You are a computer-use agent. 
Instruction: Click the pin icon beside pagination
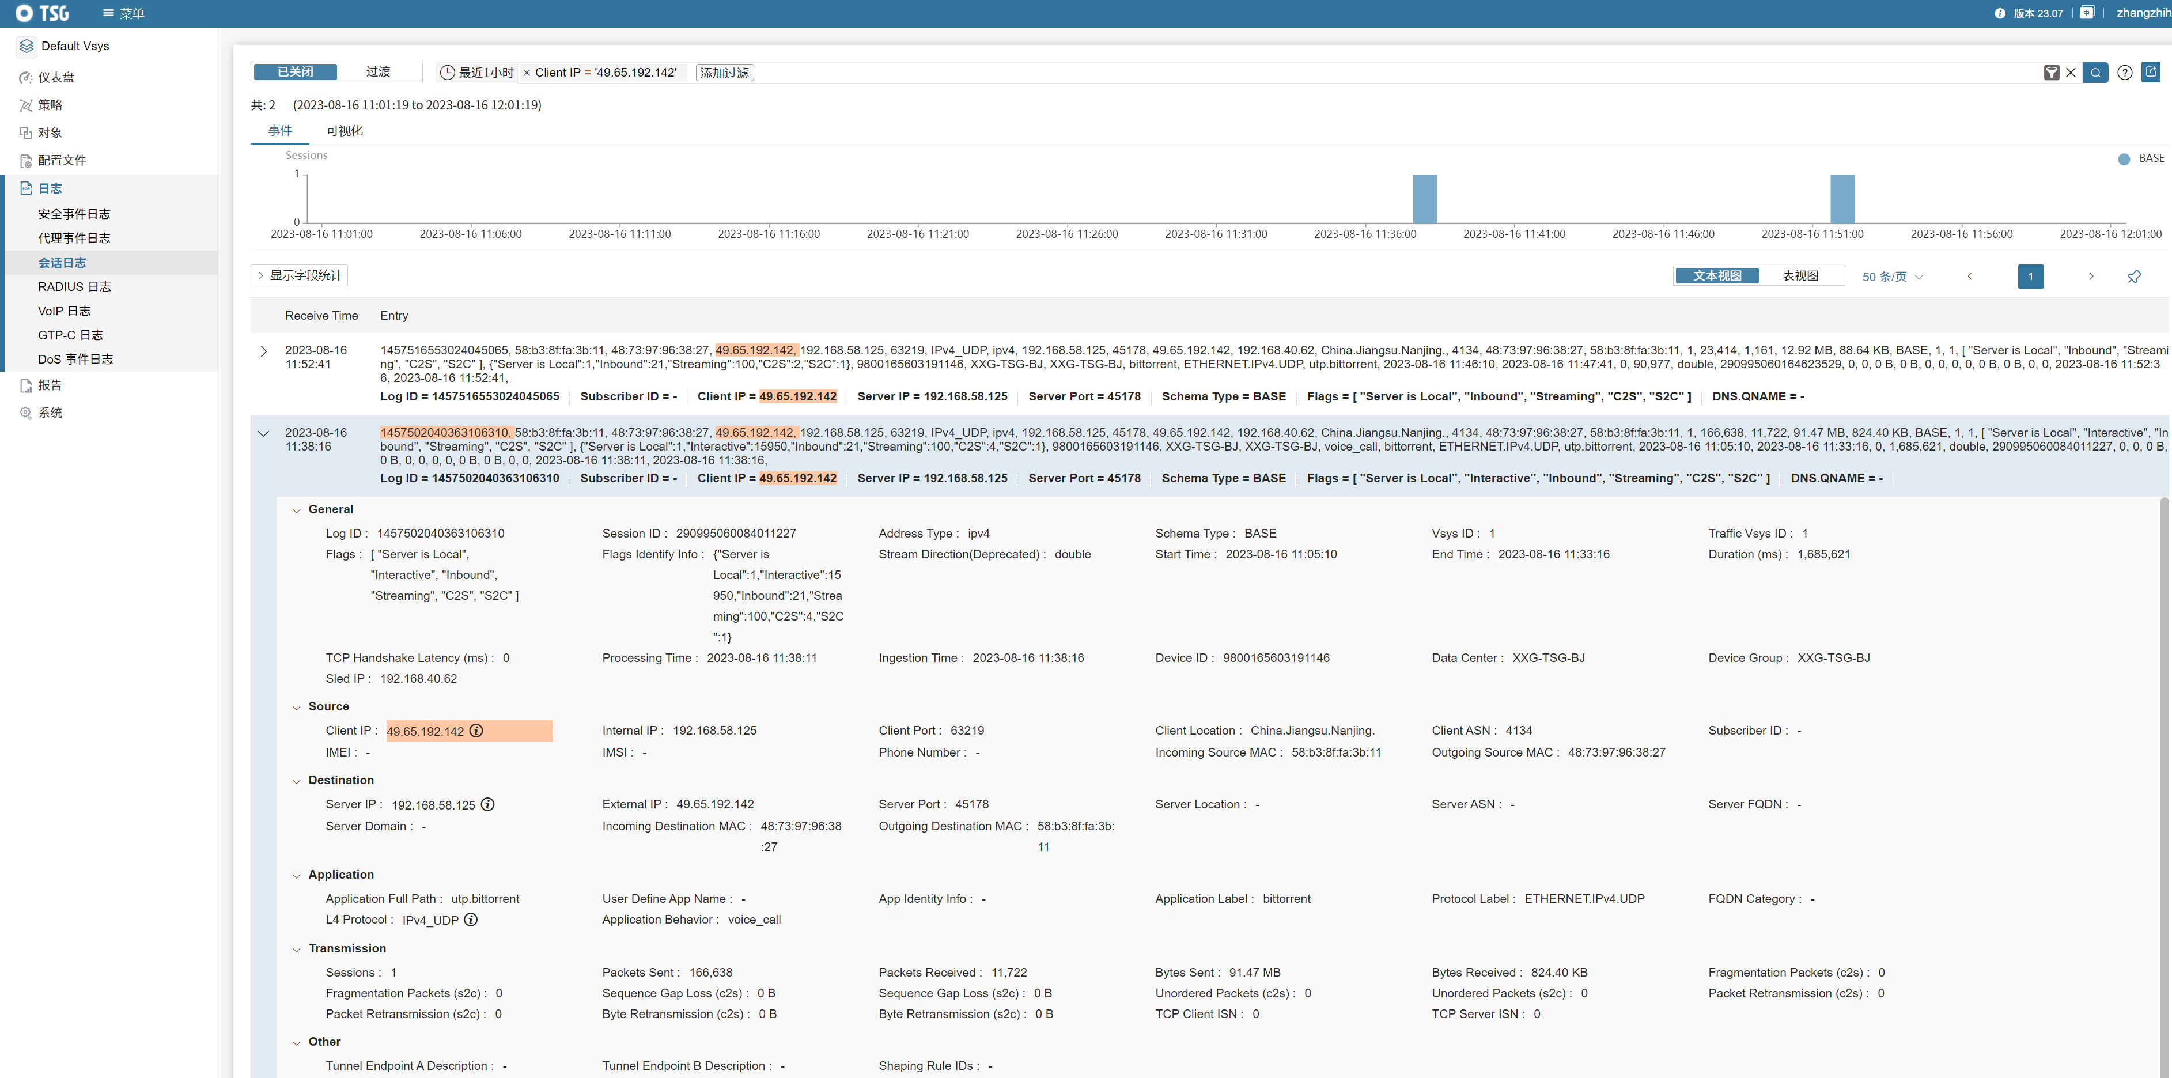tap(2134, 277)
